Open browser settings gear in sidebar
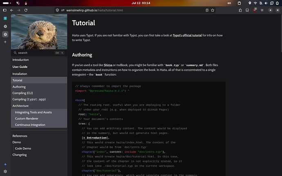The width and height of the screenshot is (282, 176). click(5, 172)
